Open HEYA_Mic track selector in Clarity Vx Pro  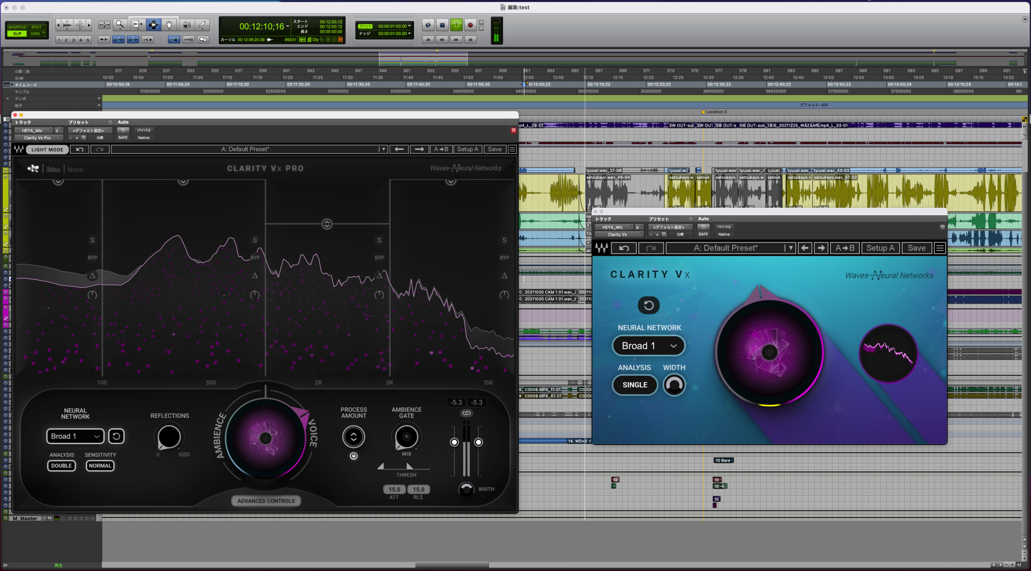click(x=34, y=130)
